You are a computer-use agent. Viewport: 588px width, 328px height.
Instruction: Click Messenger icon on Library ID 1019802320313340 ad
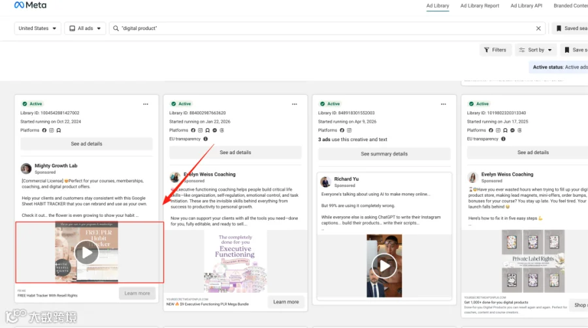pos(512,131)
